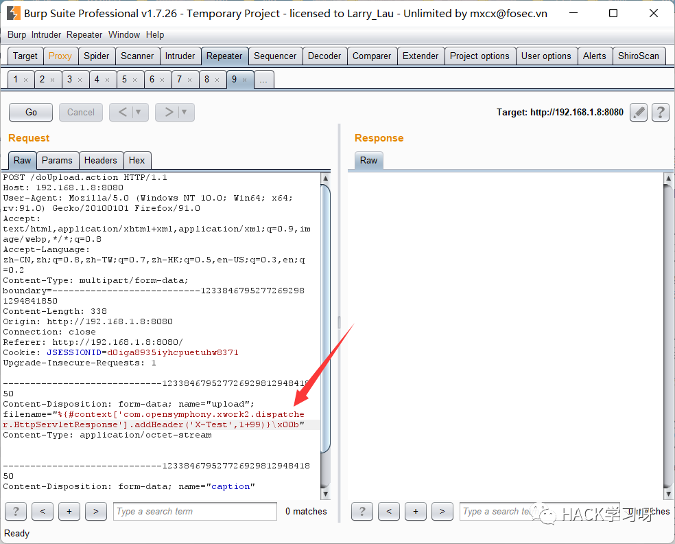
Task: Select Repeater request tab 5
Action: [x=124, y=80]
